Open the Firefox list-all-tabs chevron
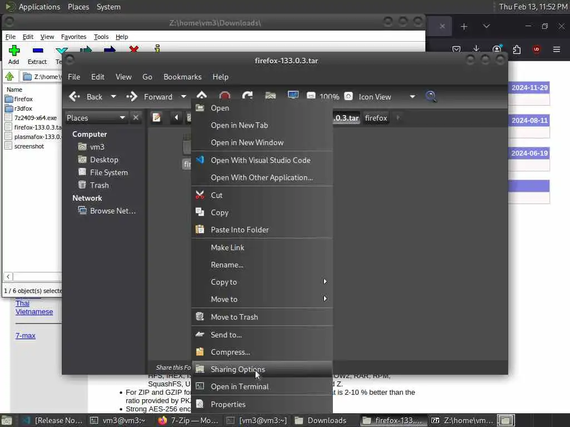The width and height of the screenshot is (570, 427). (x=487, y=26)
